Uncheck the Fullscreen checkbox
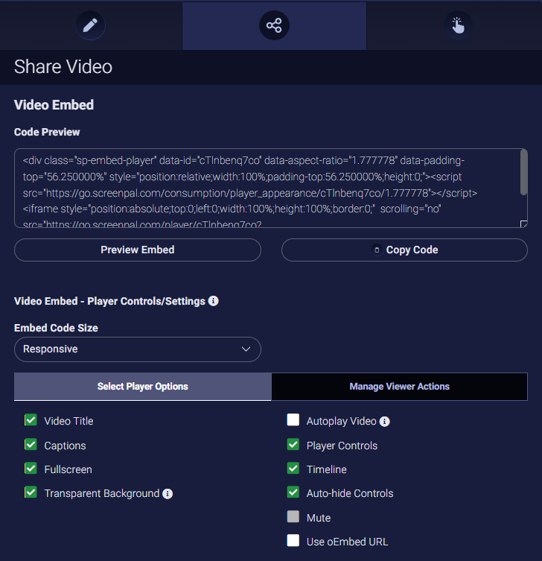542x561 pixels. coord(31,469)
